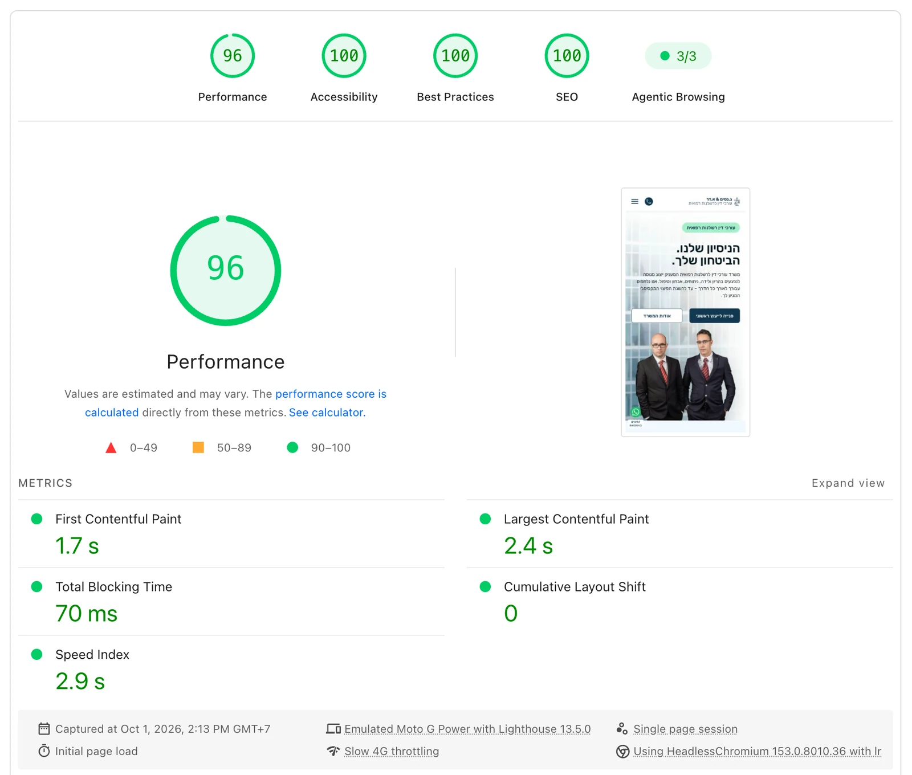Open the Single page session details

click(x=685, y=729)
